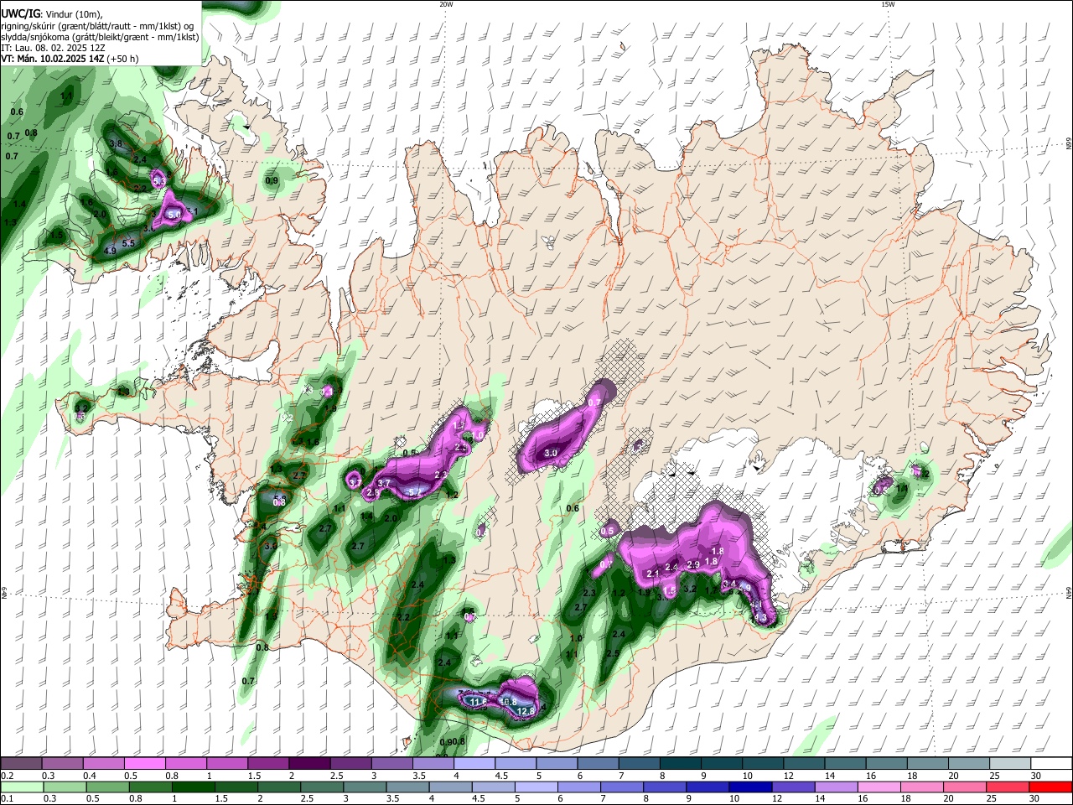This screenshot has height=805, width=1073.
Task: Click the "12.8" precipitation value on the map
Action: [526, 711]
